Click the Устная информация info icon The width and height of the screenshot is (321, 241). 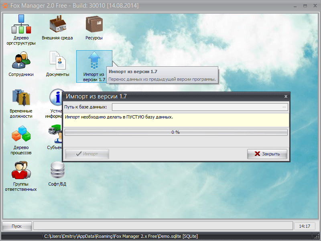pyautogui.click(x=56, y=98)
